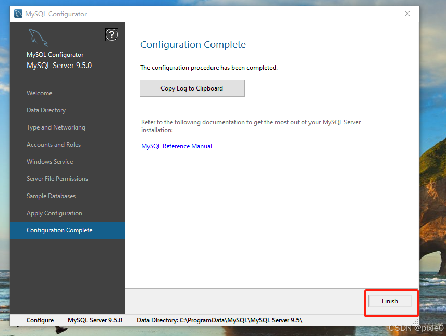Click the Configuration Complete heading

193,45
